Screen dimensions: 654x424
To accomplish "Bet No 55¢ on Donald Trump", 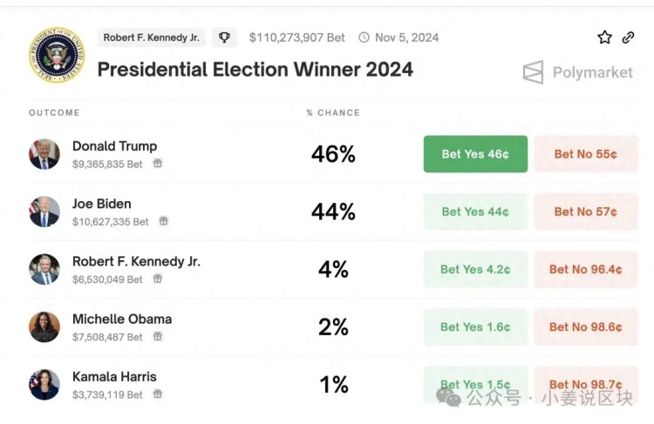I will click(586, 154).
